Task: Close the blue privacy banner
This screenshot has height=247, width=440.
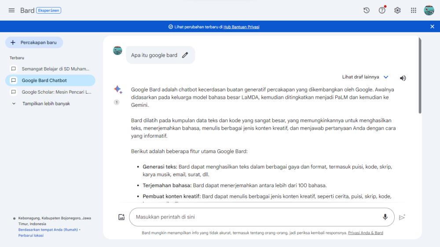Action: click(432, 27)
